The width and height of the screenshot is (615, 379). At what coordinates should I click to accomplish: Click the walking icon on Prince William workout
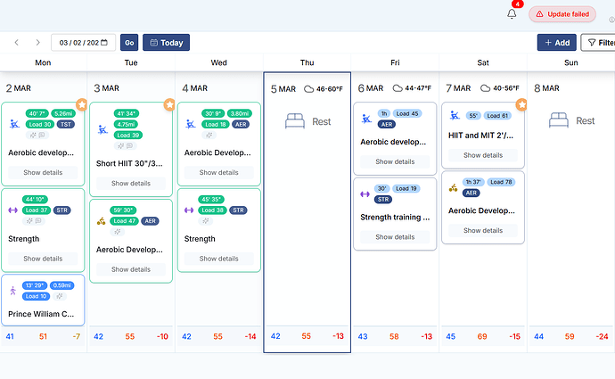(13, 291)
